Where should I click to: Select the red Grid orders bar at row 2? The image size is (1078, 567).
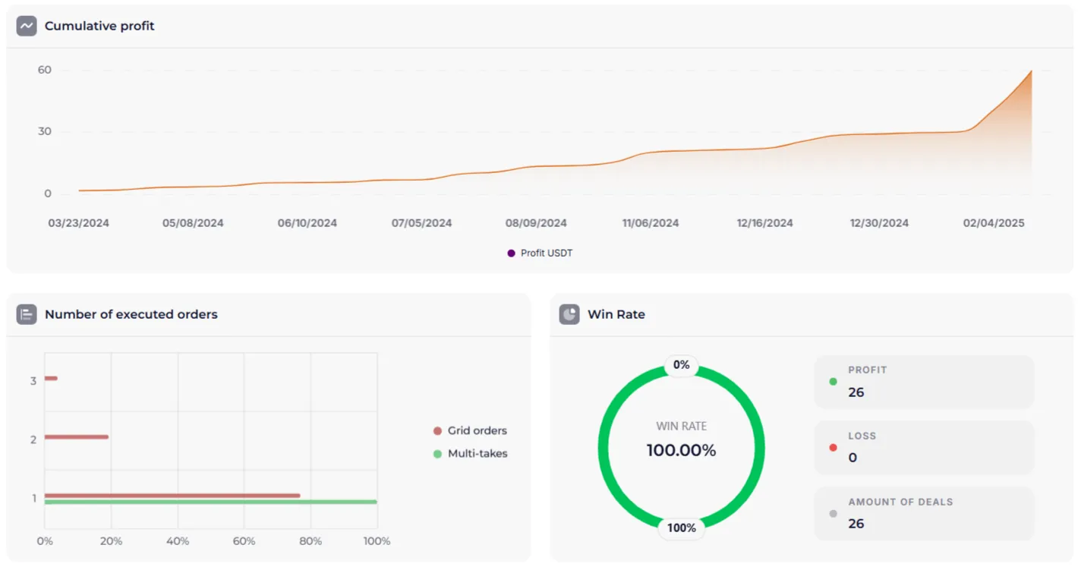(76, 436)
